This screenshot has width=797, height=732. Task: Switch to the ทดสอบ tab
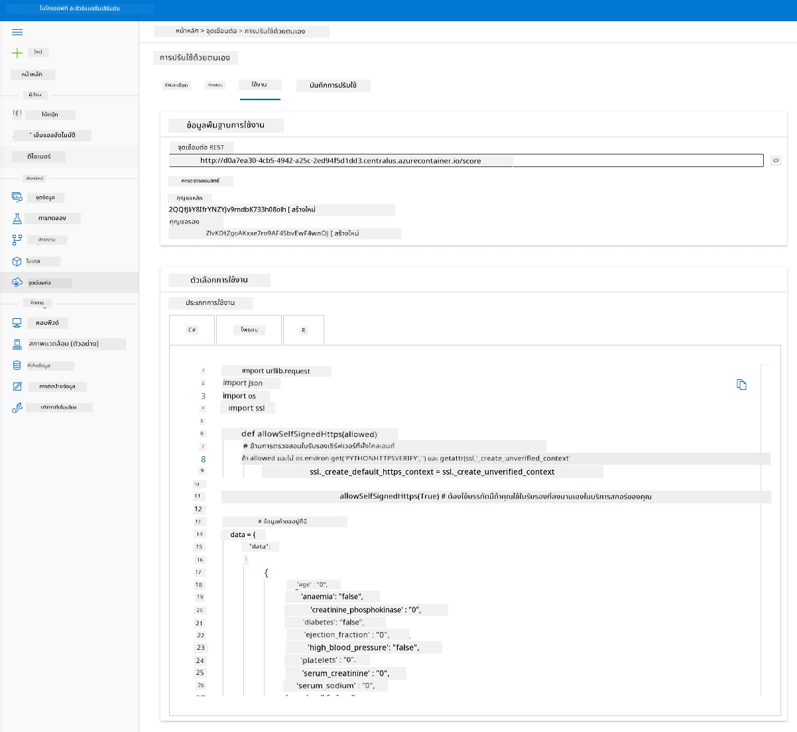pyautogui.click(x=215, y=85)
